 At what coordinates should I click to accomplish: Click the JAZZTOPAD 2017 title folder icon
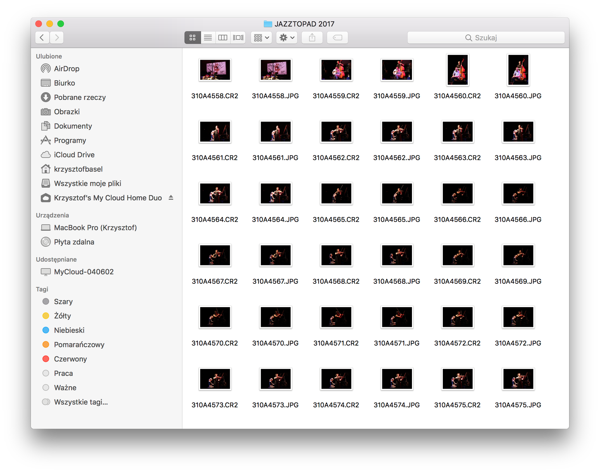(x=268, y=24)
